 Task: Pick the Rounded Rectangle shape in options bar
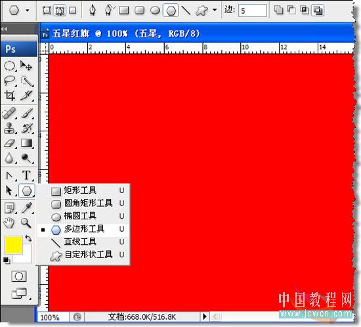click(140, 11)
